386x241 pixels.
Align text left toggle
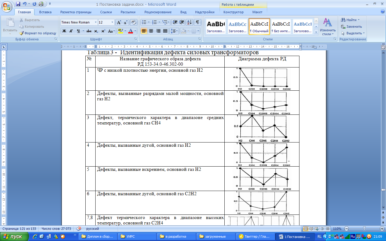pyautogui.click(x=144, y=31)
